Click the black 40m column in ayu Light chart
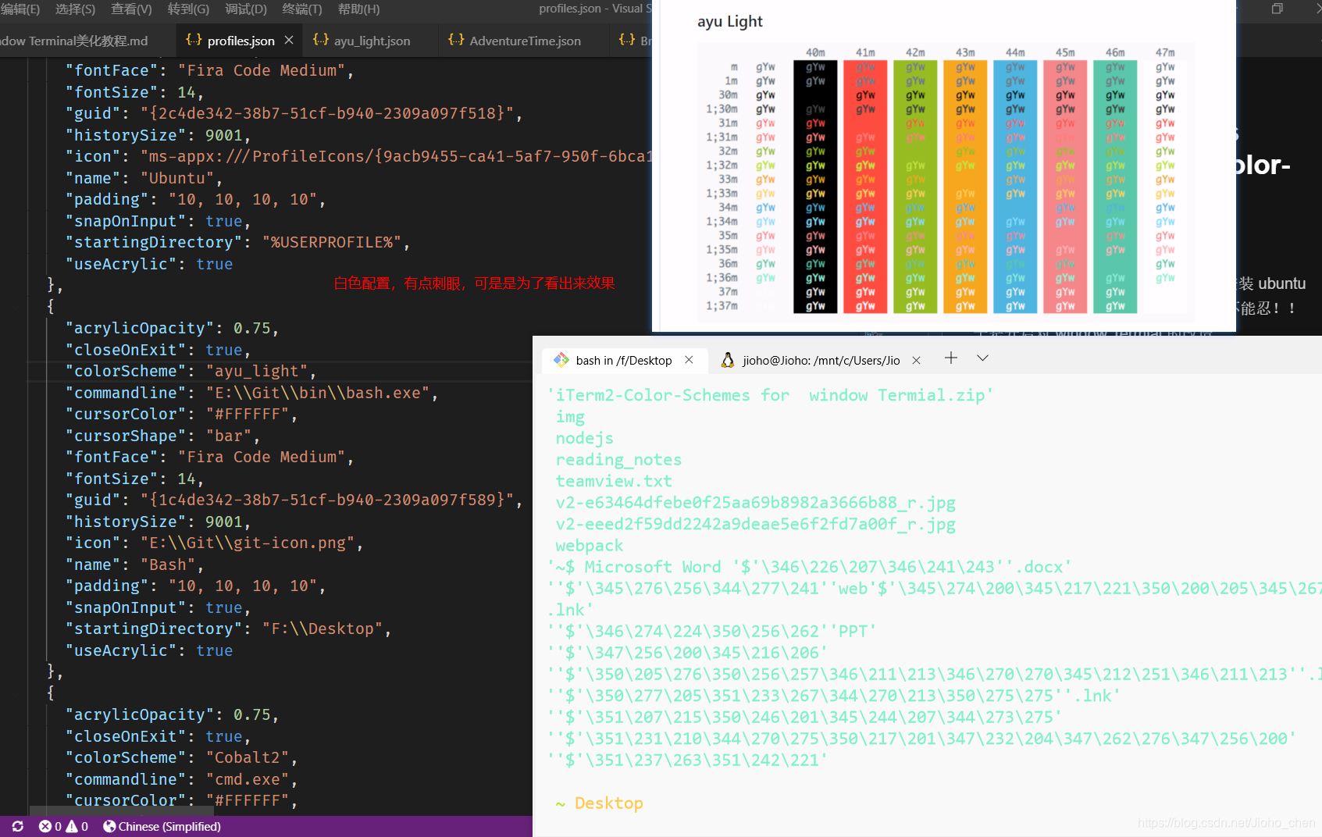 815,186
